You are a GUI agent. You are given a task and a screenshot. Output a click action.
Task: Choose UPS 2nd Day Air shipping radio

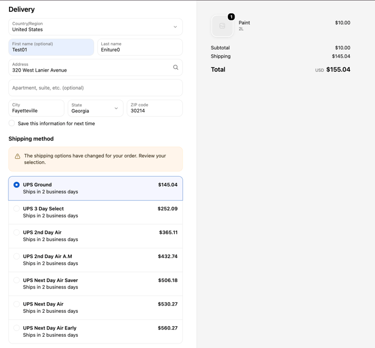click(x=16, y=232)
